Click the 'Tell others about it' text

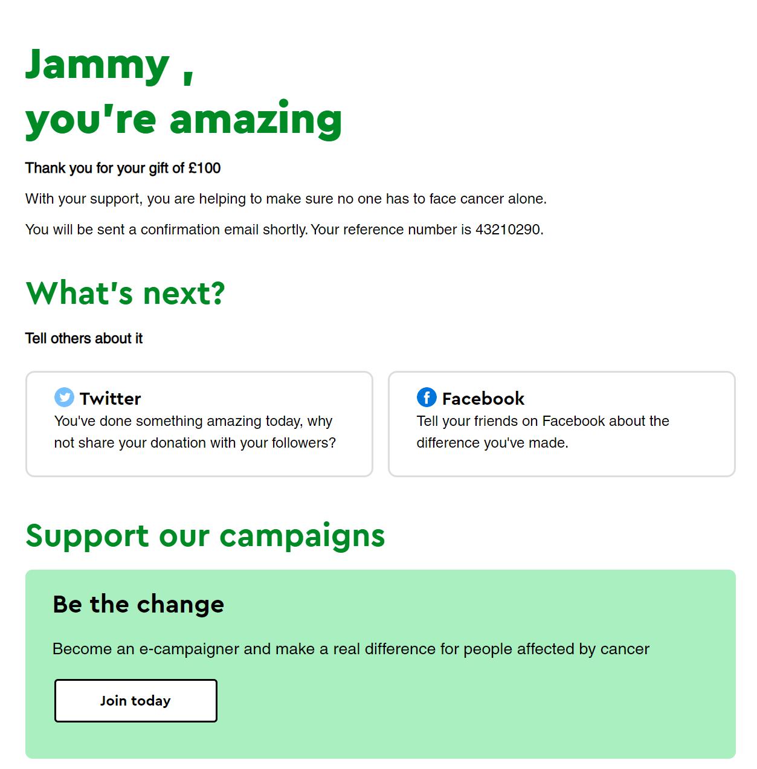click(84, 339)
